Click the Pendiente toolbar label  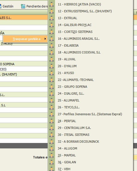click(37, 6)
